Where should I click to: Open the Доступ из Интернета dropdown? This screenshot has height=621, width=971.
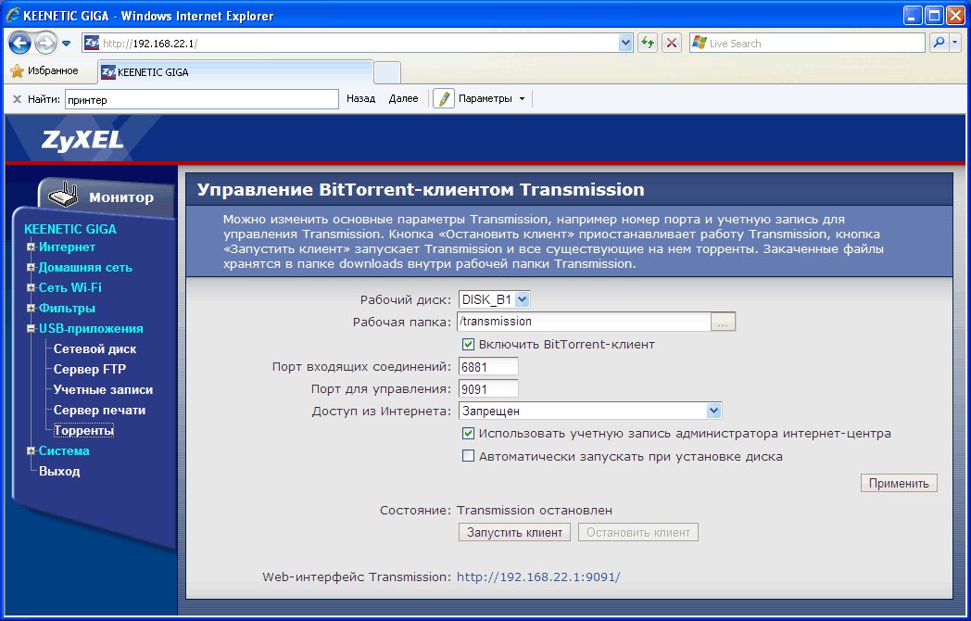pos(590,411)
